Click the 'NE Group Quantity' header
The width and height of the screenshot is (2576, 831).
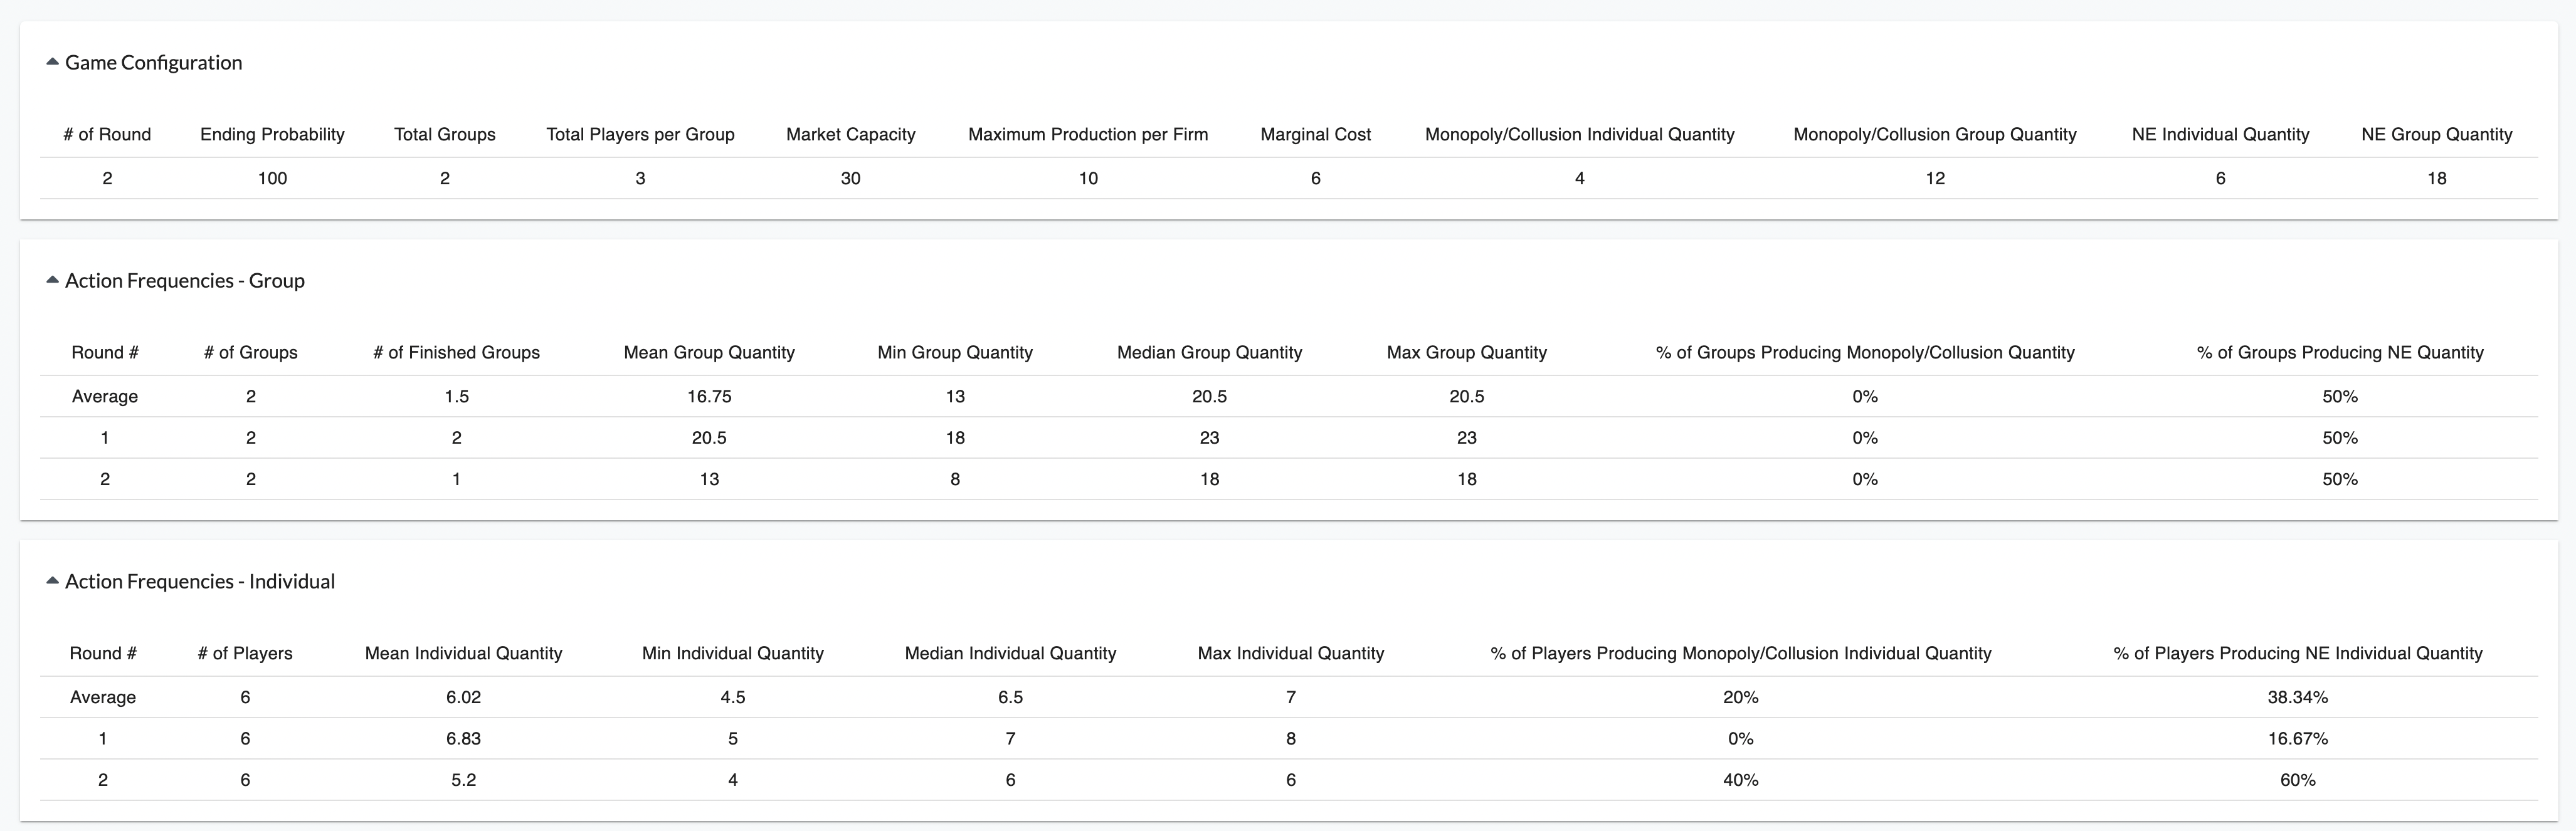coord(2437,134)
